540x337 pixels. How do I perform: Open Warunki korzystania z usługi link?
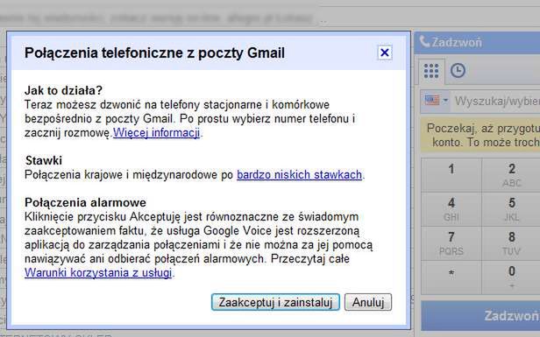tap(98, 273)
